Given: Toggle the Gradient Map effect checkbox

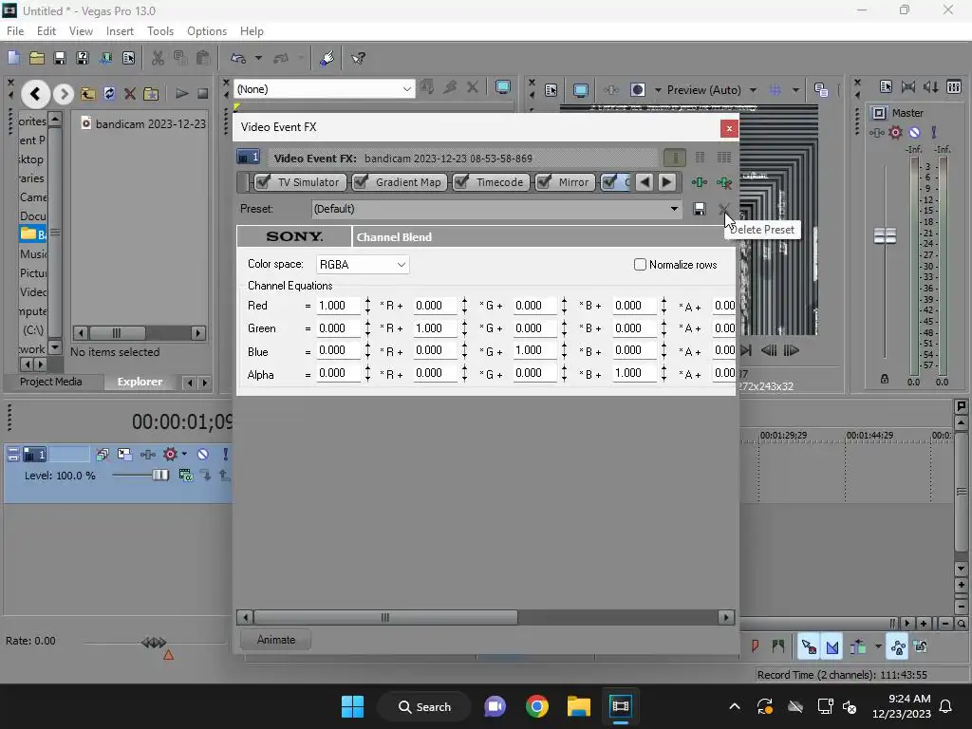Looking at the screenshot, I should 360,182.
